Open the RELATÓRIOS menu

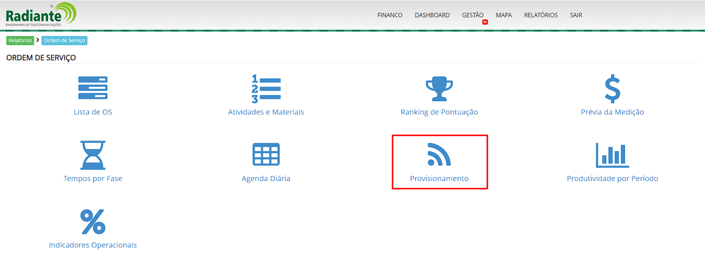coord(541,15)
